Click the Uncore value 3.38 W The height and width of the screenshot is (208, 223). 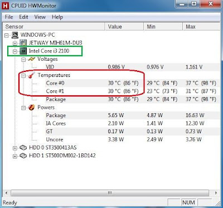coord(116,139)
